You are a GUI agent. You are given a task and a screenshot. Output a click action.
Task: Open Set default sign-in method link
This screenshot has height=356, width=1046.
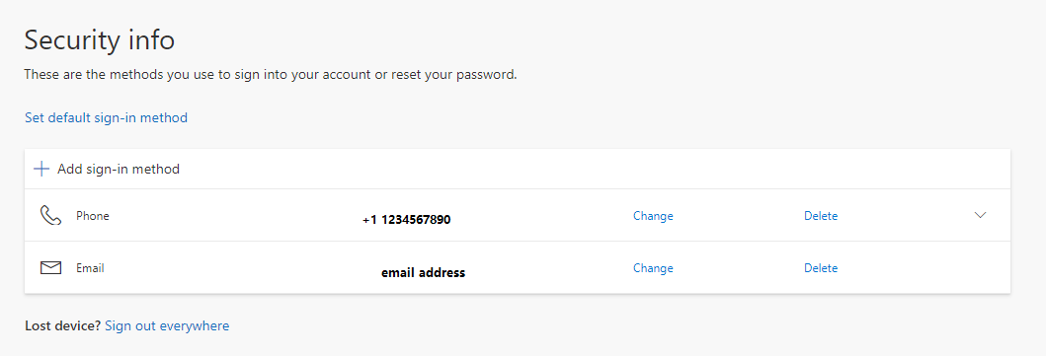(x=106, y=117)
